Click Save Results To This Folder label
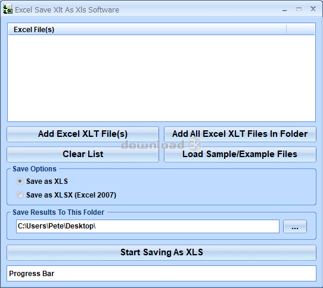 point(58,212)
